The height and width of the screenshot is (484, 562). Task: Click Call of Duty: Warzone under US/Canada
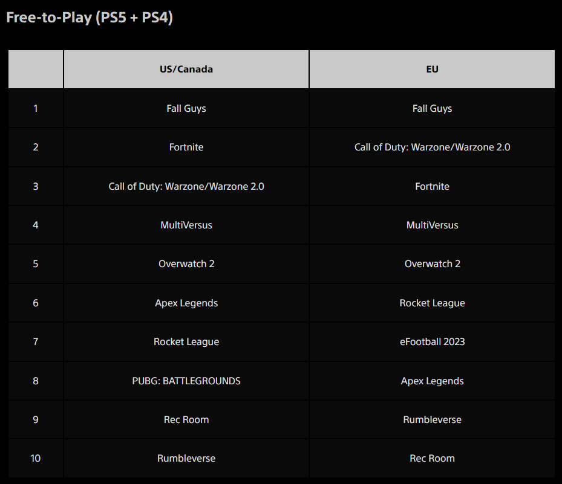point(186,186)
